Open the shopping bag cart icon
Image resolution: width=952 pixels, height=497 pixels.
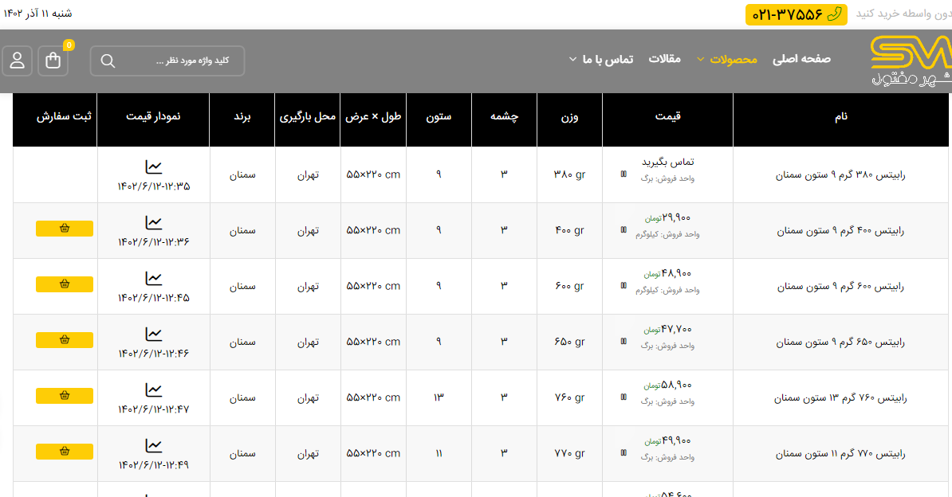point(53,61)
